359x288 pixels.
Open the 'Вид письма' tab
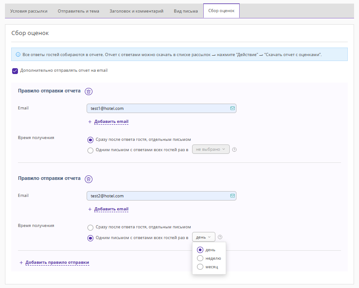click(x=185, y=11)
